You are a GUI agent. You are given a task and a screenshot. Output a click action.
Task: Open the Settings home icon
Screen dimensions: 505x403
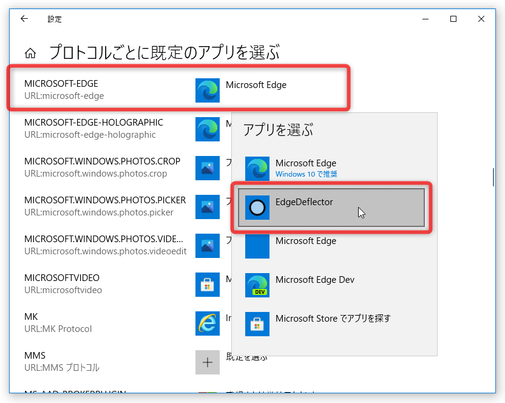click(30, 53)
